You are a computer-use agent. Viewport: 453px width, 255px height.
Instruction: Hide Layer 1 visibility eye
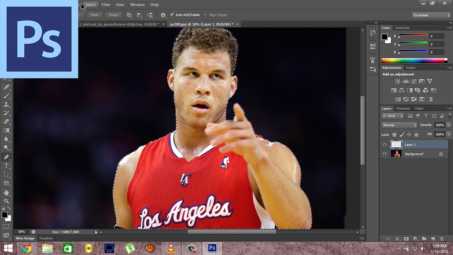tap(384, 144)
